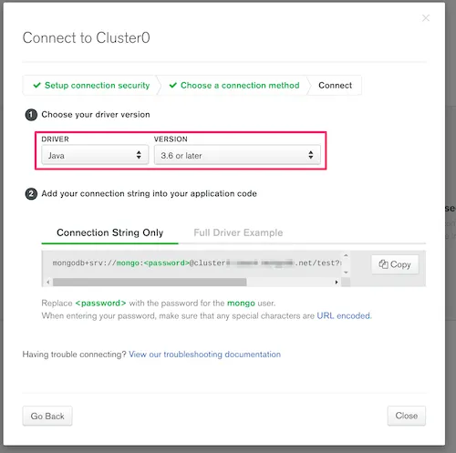Click the green checkmark beside Setup connection security
This screenshot has height=453, width=456.
pos(36,85)
